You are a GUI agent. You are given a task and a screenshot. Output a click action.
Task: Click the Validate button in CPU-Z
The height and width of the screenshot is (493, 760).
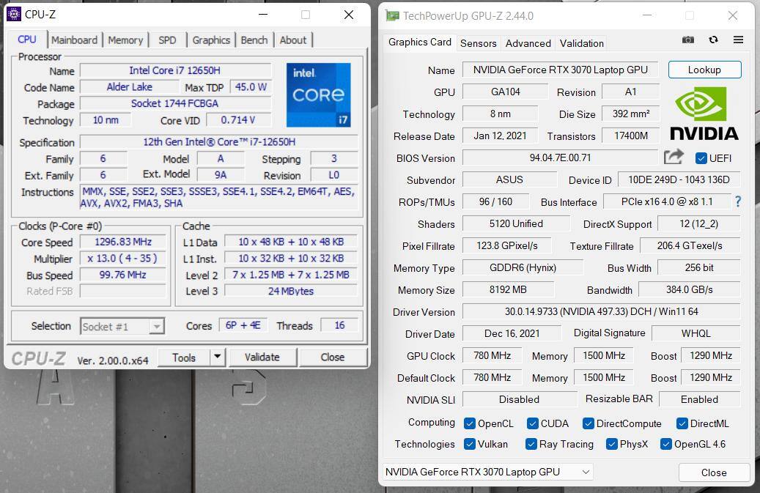[262, 357]
